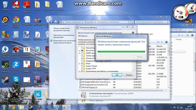Click Программы breadcrumb in address bar

[x=89, y=22]
